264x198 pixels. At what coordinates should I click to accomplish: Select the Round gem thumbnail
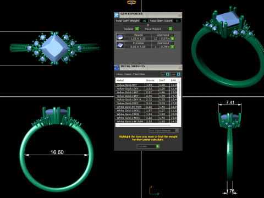(120, 37)
